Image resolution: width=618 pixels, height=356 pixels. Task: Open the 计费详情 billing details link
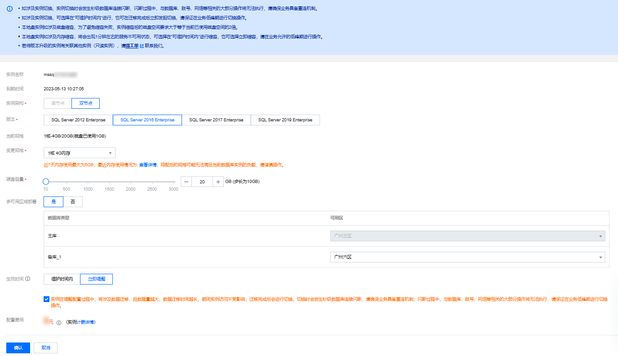click(84, 322)
